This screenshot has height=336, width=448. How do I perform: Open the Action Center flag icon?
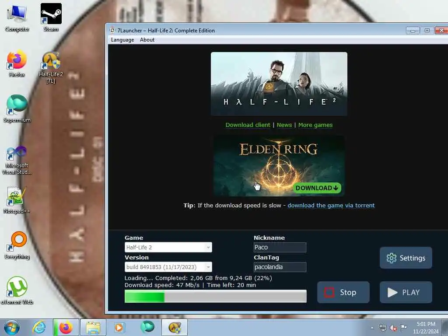pos(403,327)
